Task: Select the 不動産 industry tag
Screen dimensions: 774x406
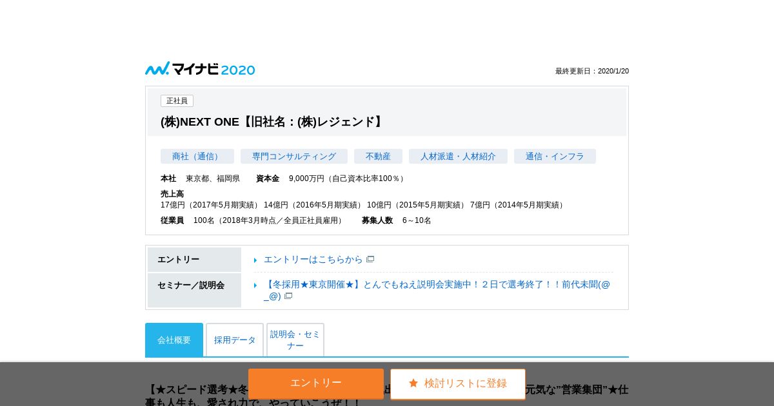Action: pyautogui.click(x=378, y=157)
